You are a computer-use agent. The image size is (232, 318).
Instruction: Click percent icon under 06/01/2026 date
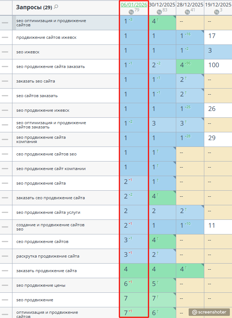[131, 12]
